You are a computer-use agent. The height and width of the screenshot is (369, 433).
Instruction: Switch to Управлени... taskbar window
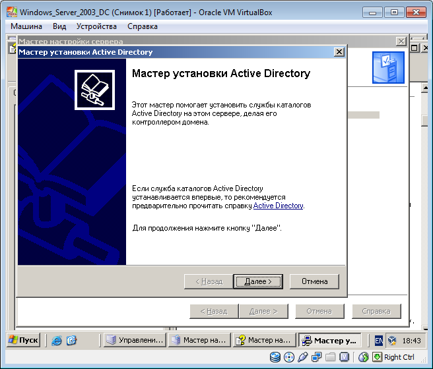(135, 340)
